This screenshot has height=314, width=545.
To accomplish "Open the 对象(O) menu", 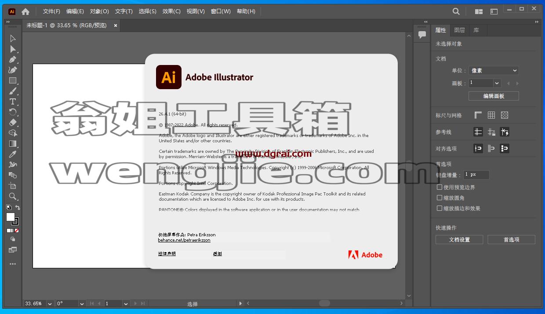I will pyautogui.click(x=99, y=11).
